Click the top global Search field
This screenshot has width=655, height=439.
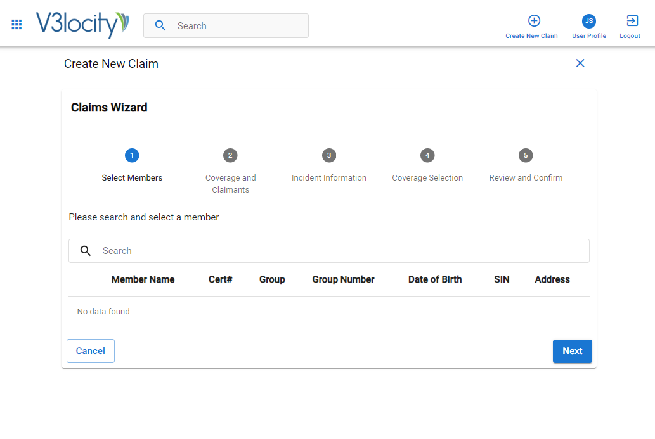tap(238, 26)
